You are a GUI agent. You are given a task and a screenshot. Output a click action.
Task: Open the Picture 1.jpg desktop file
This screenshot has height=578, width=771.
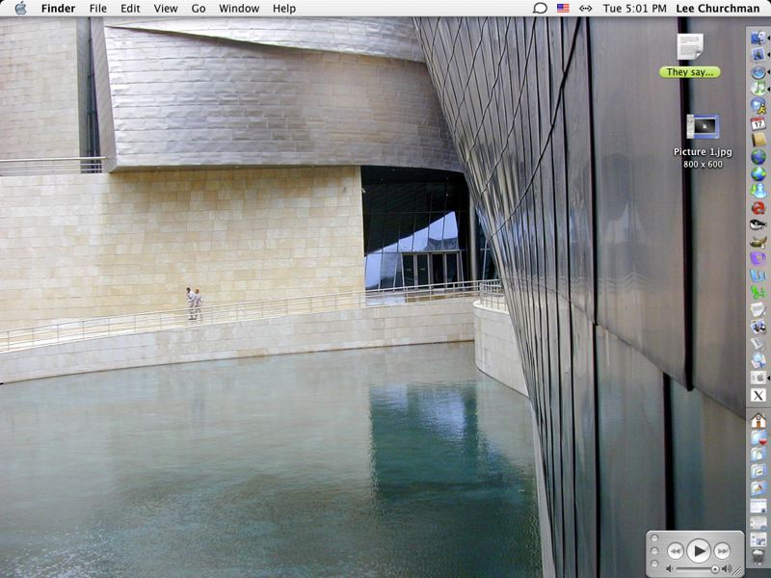tap(703, 127)
